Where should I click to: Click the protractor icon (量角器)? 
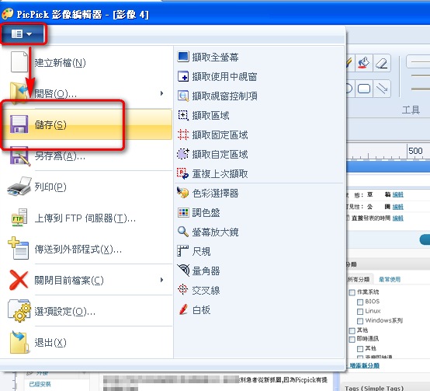[x=183, y=271]
